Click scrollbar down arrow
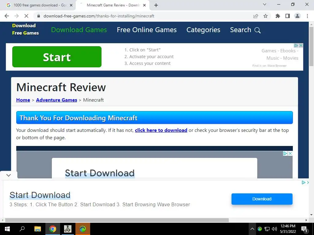The width and height of the screenshot is (314, 235). (x=311, y=215)
